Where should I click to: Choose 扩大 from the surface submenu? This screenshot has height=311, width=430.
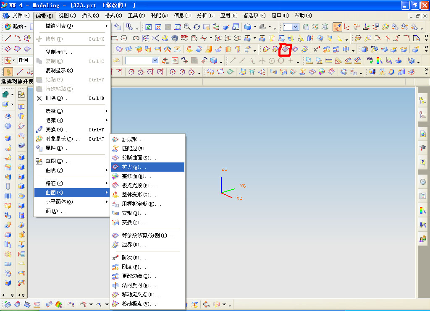pyautogui.click(x=147, y=167)
